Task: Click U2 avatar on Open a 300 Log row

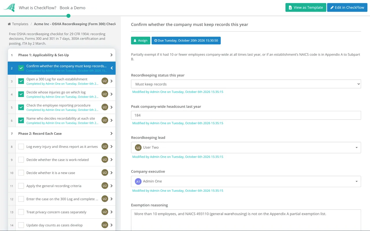Action: click(105, 81)
